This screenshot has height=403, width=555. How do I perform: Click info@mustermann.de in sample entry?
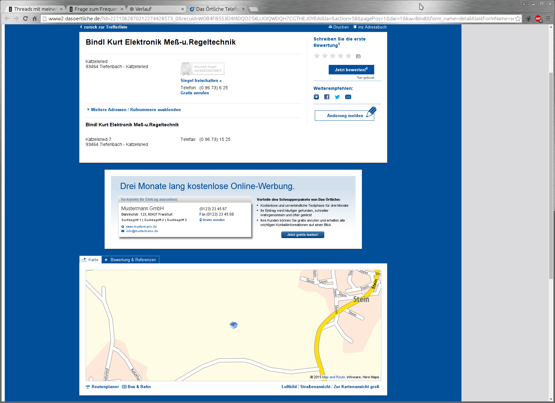(142, 231)
